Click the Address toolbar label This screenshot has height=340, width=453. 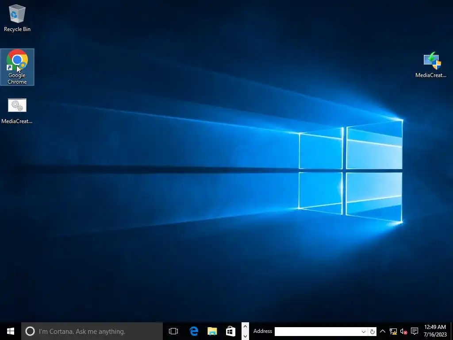pos(263,331)
